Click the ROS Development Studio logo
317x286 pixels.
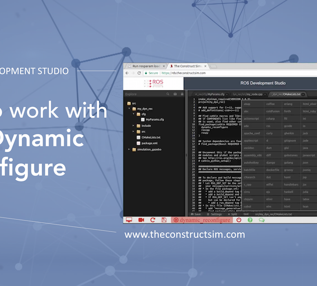tap(154, 83)
